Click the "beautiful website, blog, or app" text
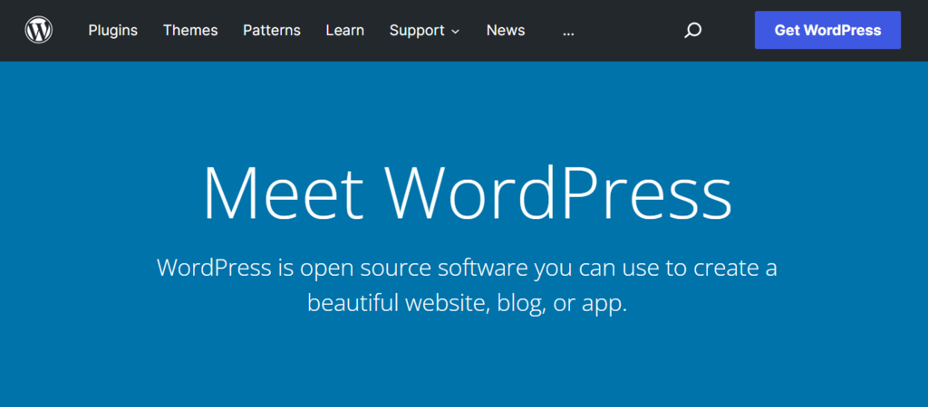928x407 pixels. tap(466, 303)
